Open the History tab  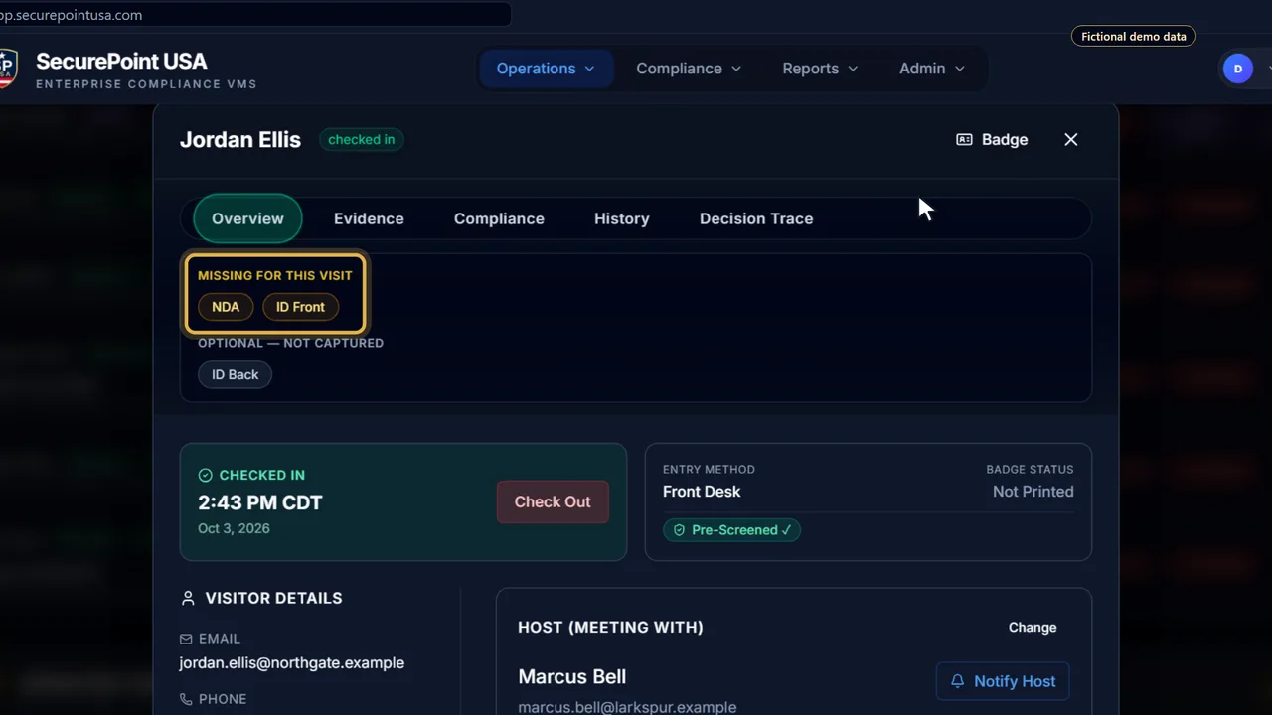622,218
